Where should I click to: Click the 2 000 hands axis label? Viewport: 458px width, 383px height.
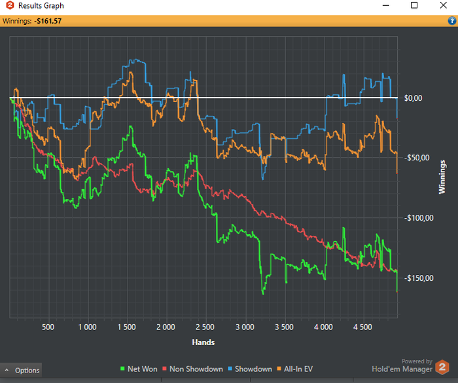coord(166,327)
